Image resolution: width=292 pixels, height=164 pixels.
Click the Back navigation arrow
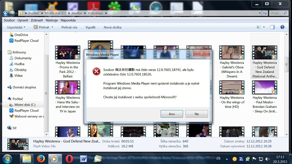[5, 13]
